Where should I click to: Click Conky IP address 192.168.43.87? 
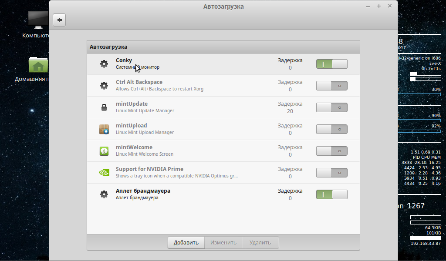coord(426,244)
